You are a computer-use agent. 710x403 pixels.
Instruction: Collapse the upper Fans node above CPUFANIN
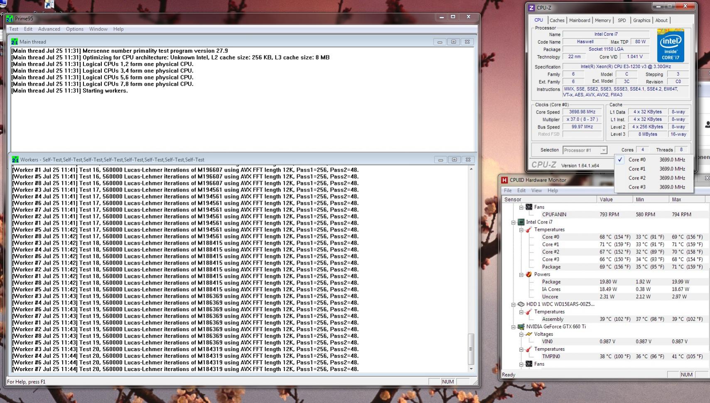coord(521,207)
